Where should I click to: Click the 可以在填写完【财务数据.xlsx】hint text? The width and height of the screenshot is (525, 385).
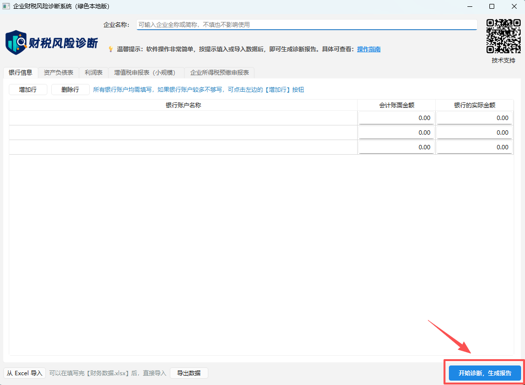point(108,373)
